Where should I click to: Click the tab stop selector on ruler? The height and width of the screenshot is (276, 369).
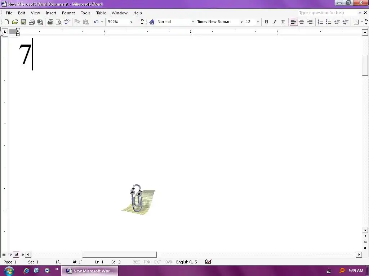coord(5,32)
